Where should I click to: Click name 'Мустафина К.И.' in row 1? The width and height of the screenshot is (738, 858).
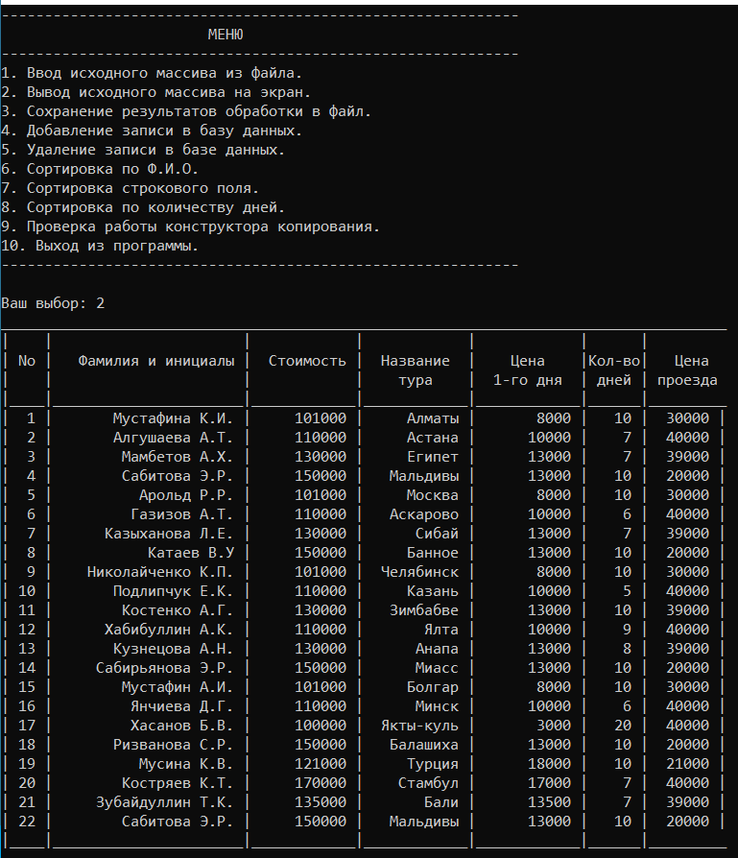pyautogui.click(x=173, y=418)
